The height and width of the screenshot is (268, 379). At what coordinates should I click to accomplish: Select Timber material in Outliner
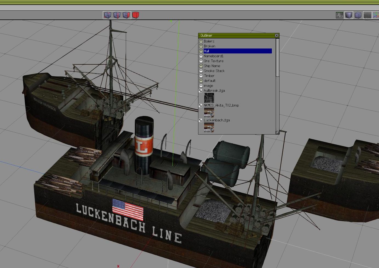(x=209, y=76)
